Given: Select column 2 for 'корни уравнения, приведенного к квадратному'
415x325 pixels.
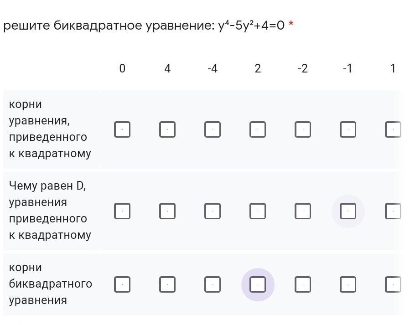Looking at the screenshot, I should pyautogui.click(x=258, y=130).
